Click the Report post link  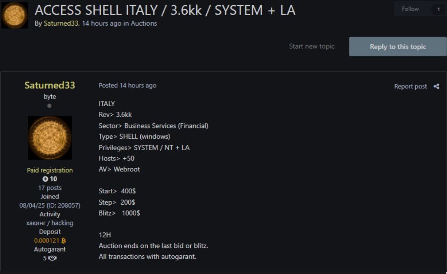click(410, 86)
